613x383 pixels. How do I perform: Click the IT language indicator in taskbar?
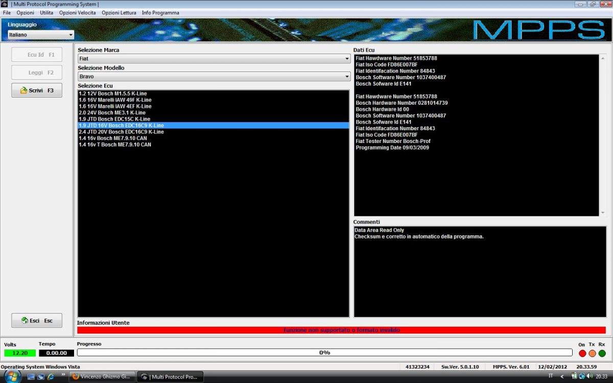click(x=551, y=376)
